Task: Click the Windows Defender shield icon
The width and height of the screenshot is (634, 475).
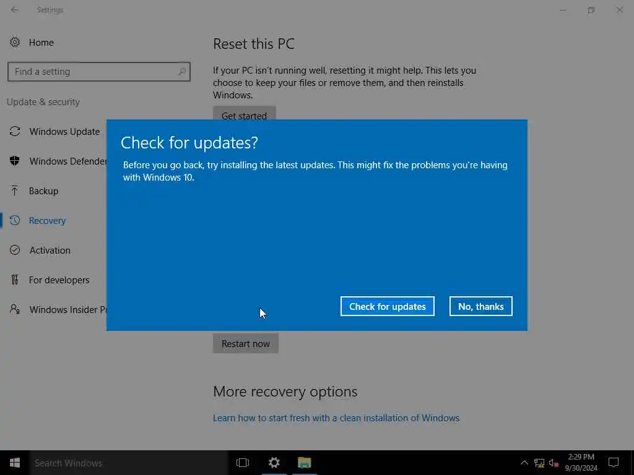Action: 15,161
